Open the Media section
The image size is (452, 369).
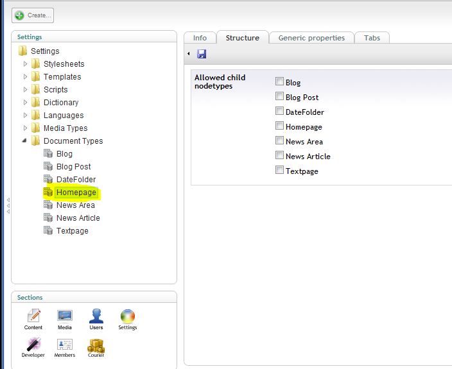click(x=65, y=319)
